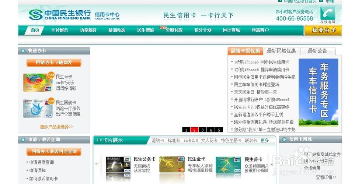Click the 车车信用卡 车务服务专区 banner
This screenshot has width=355, height=184.
tap(319, 92)
